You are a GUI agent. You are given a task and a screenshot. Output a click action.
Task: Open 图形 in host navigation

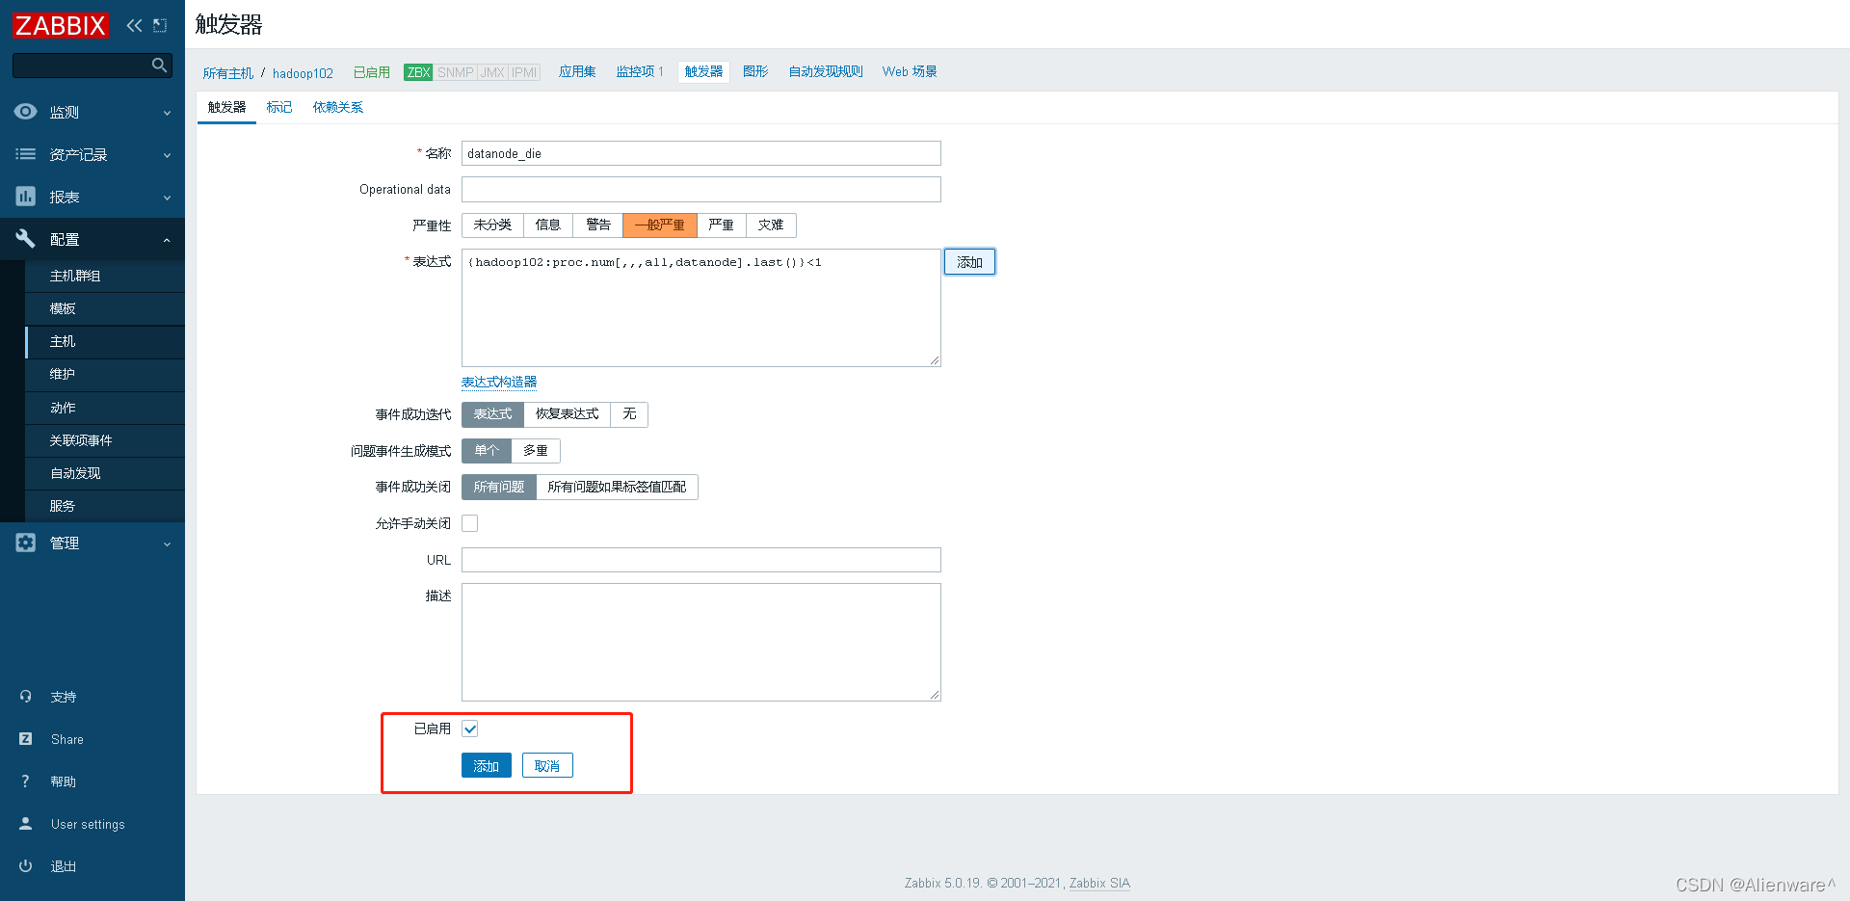click(x=755, y=72)
